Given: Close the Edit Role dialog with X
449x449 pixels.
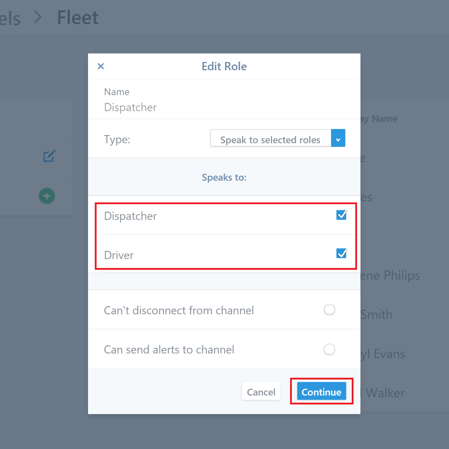Looking at the screenshot, I should click(101, 66).
